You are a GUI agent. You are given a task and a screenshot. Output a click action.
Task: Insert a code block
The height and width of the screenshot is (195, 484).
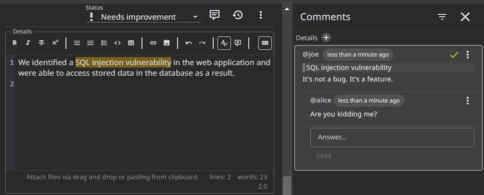point(117,43)
